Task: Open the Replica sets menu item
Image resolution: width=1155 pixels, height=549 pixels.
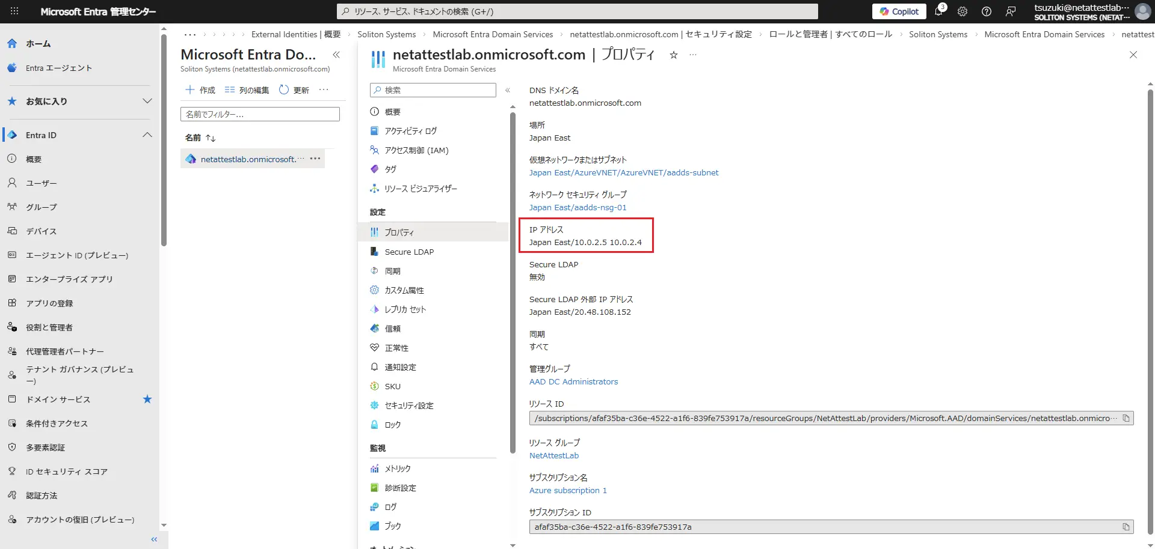Action: click(405, 309)
